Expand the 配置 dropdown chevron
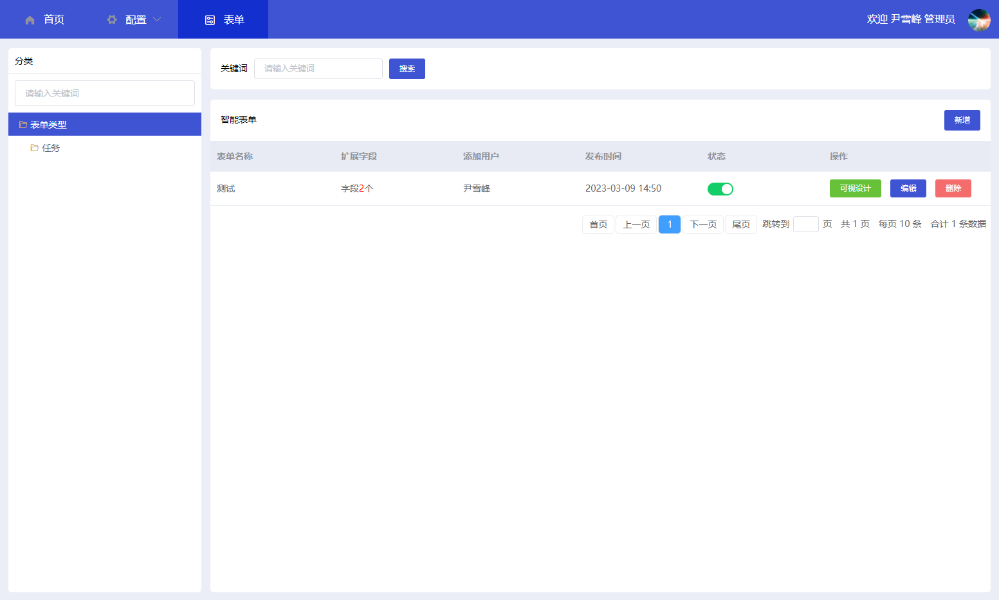The width and height of the screenshot is (999, 600). (x=157, y=20)
